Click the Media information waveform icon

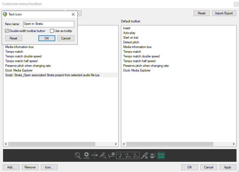[x=111, y=156]
